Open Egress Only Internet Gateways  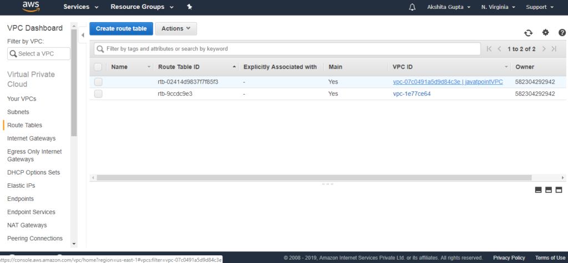pos(34,156)
